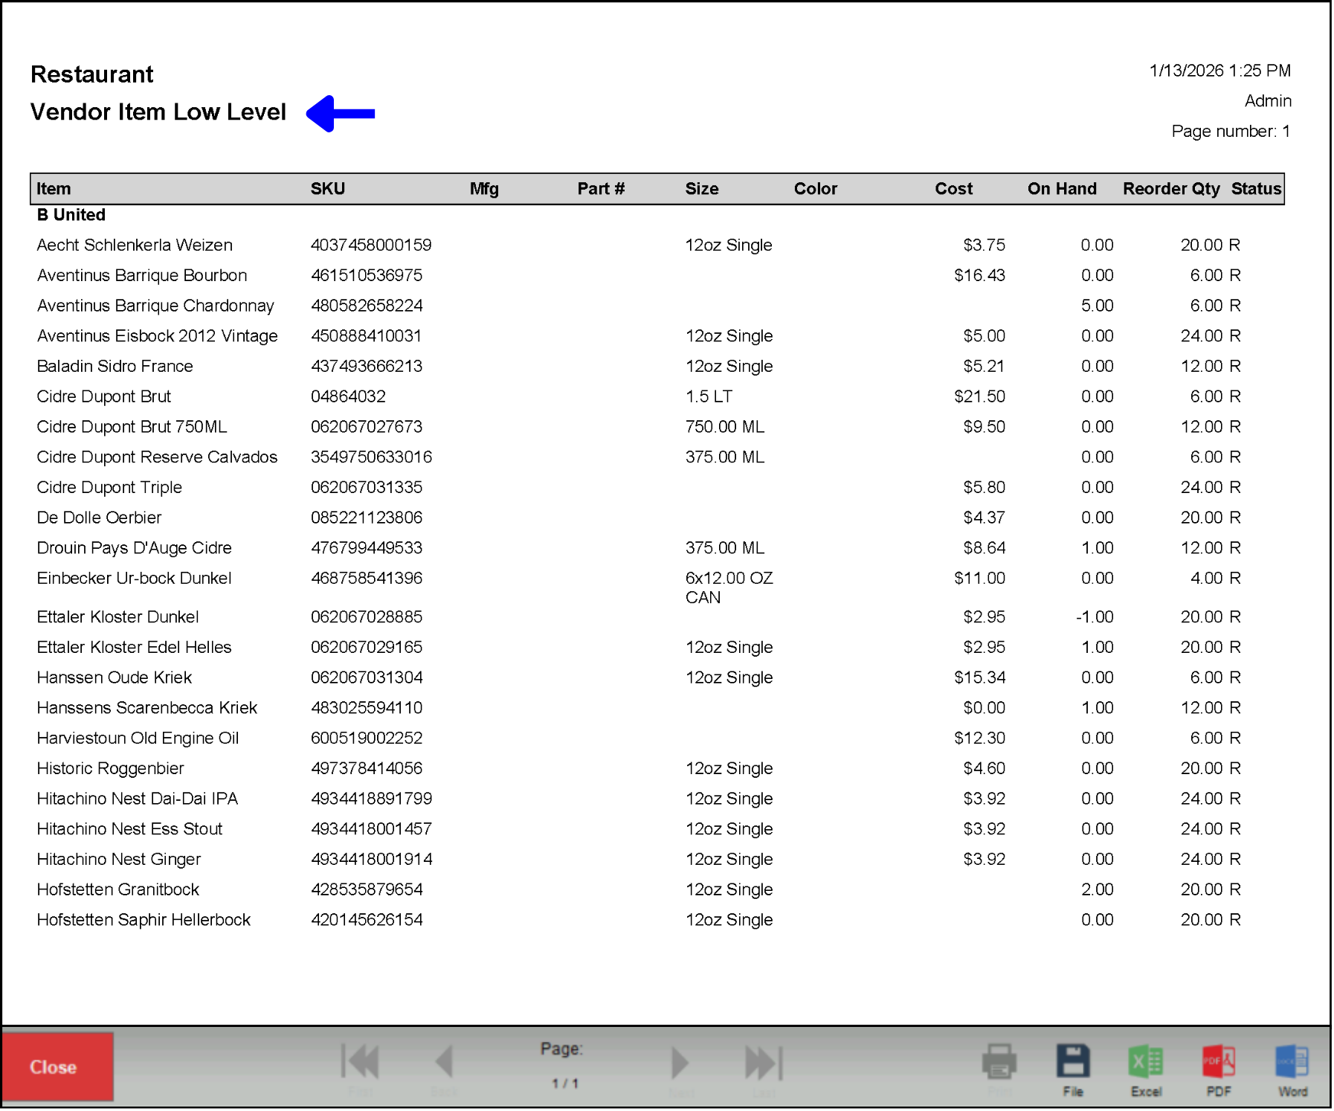Sort by the Cost column header

tap(953, 188)
